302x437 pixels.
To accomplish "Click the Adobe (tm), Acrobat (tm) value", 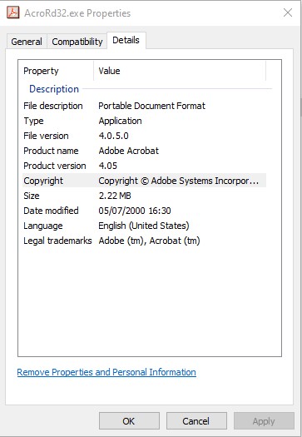I will coord(149,241).
